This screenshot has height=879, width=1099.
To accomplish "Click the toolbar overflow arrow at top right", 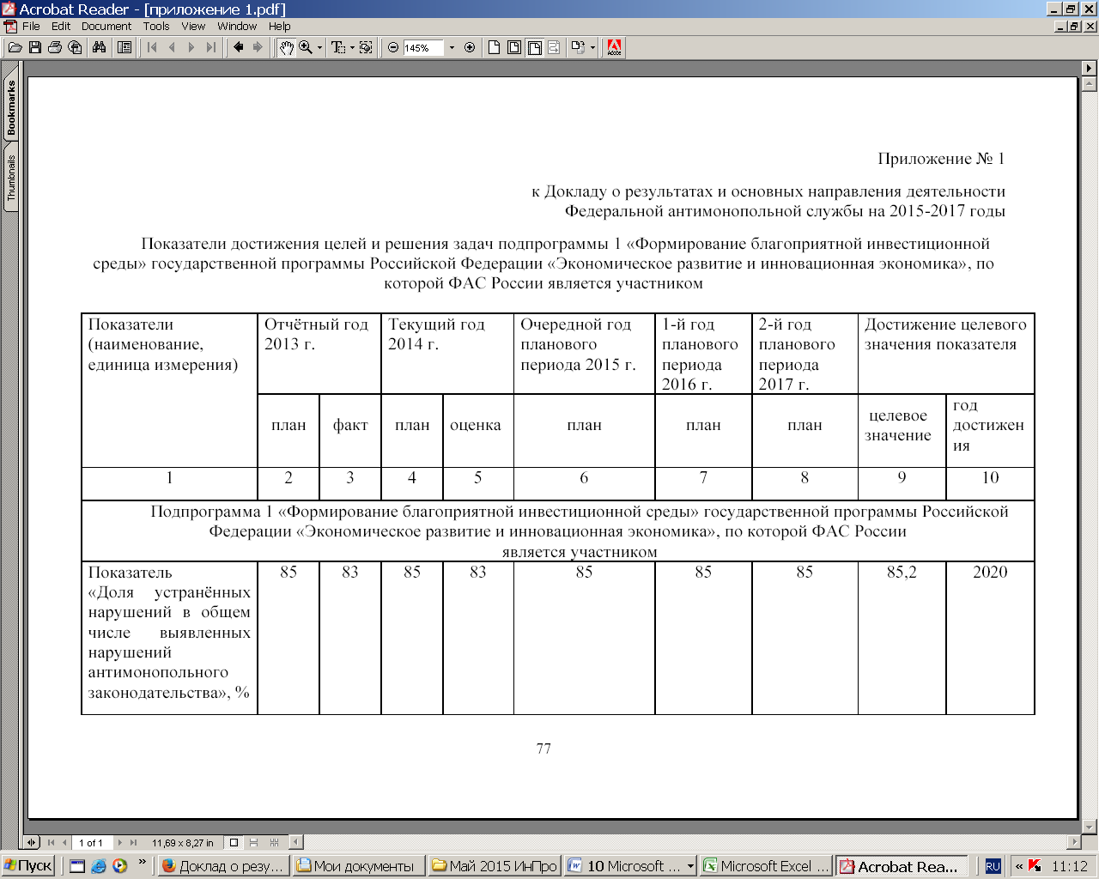I will coord(1090,68).
